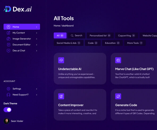Click the Search field in filters
Screen dimensions: 157x130
click(77, 36)
